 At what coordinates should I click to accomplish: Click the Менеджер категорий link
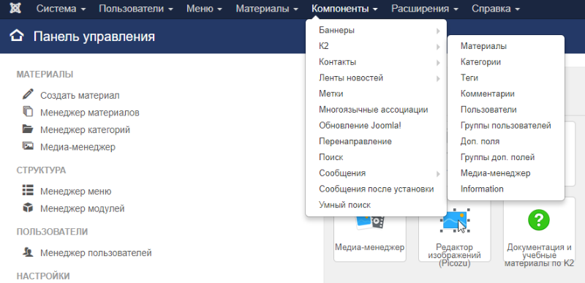(85, 130)
